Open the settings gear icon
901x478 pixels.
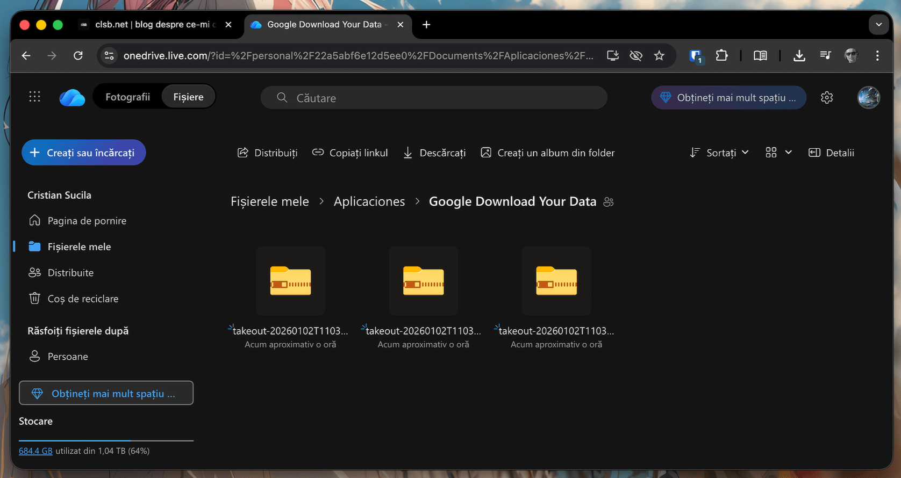pyautogui.click(x=827, y=97)
